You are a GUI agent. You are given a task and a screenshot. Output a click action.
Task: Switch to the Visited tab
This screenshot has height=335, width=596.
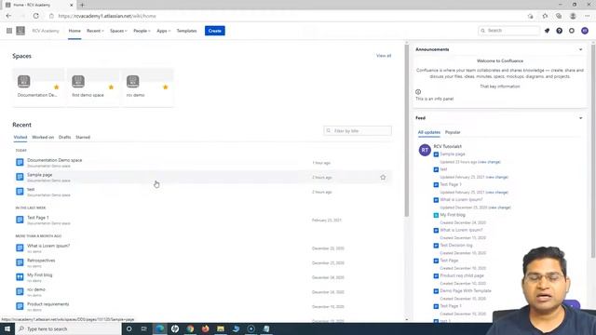[20, 137]
